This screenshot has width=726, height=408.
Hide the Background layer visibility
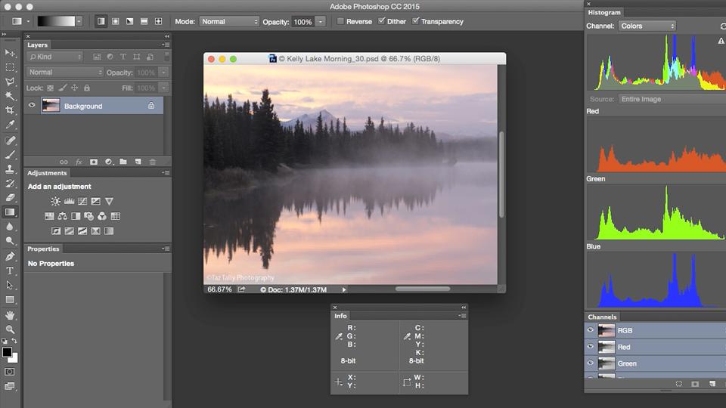tap(32, 106)
